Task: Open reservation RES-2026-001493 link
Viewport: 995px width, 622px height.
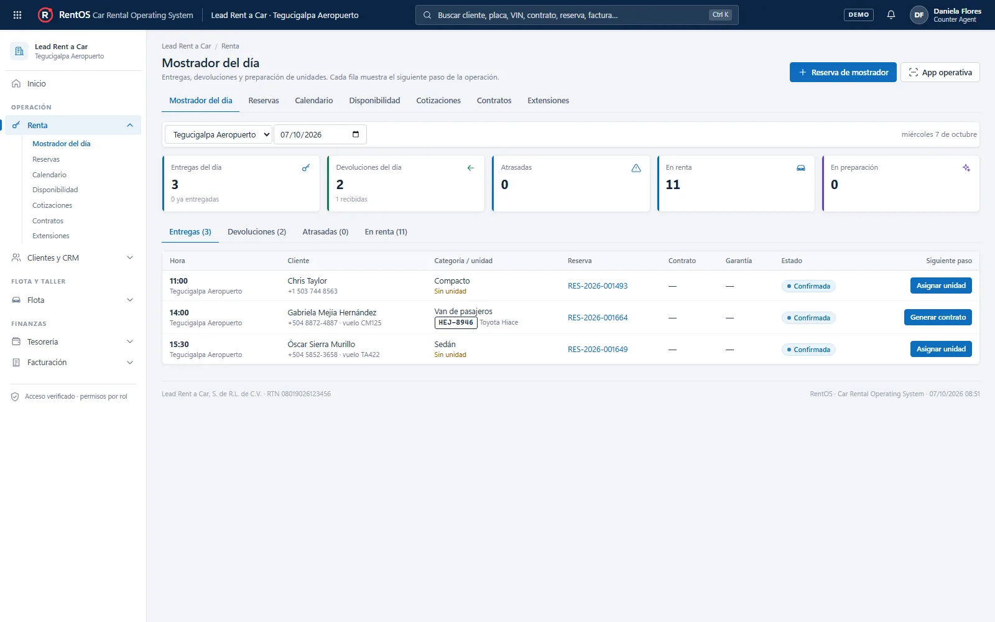Action: (598, 286)
